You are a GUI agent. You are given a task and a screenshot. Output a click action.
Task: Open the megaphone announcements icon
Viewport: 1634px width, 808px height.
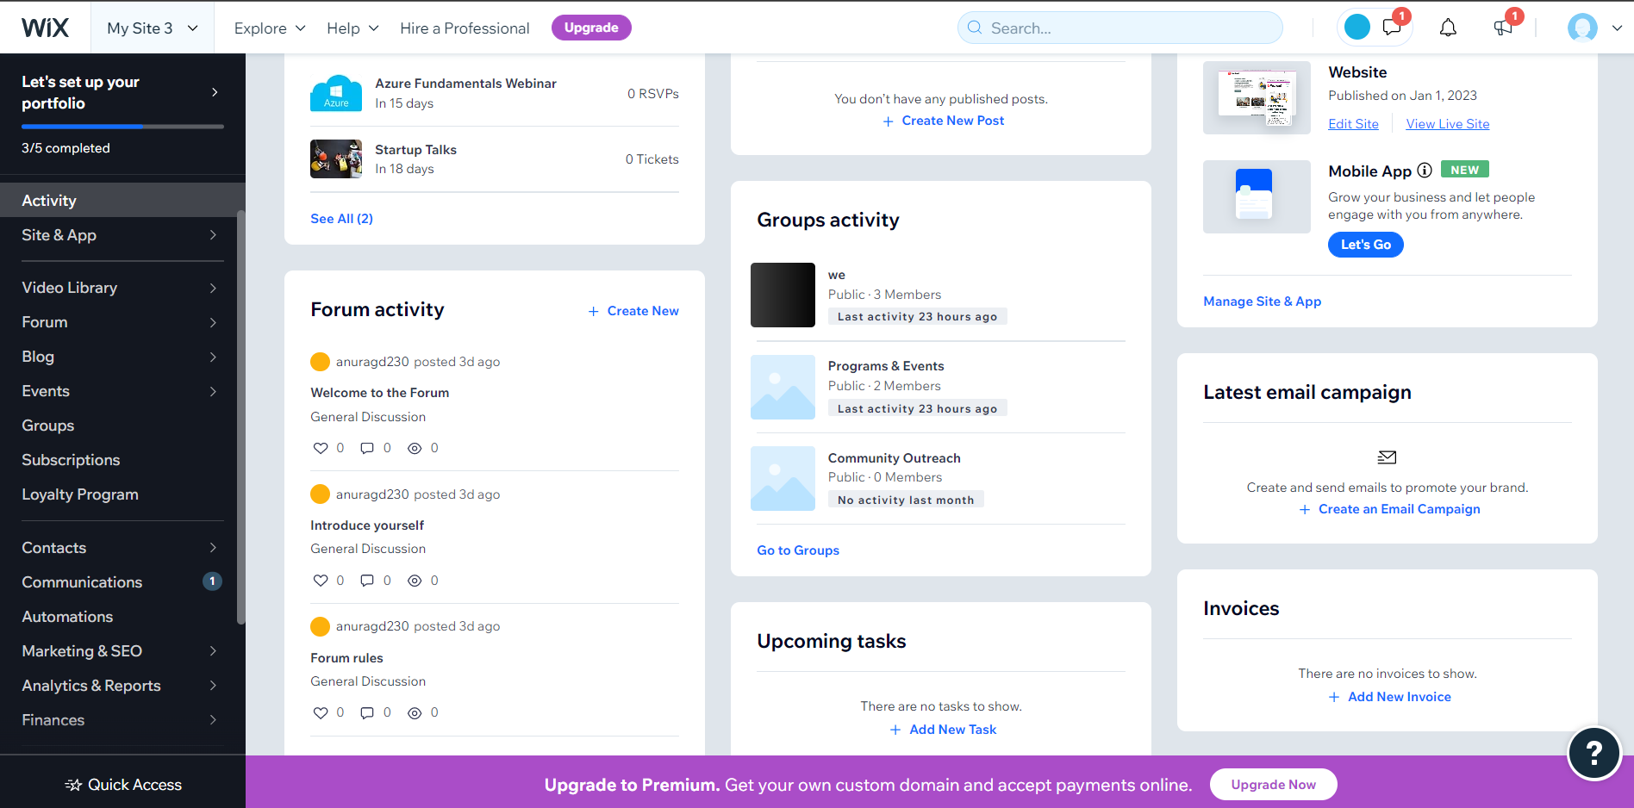(1504, 28)
